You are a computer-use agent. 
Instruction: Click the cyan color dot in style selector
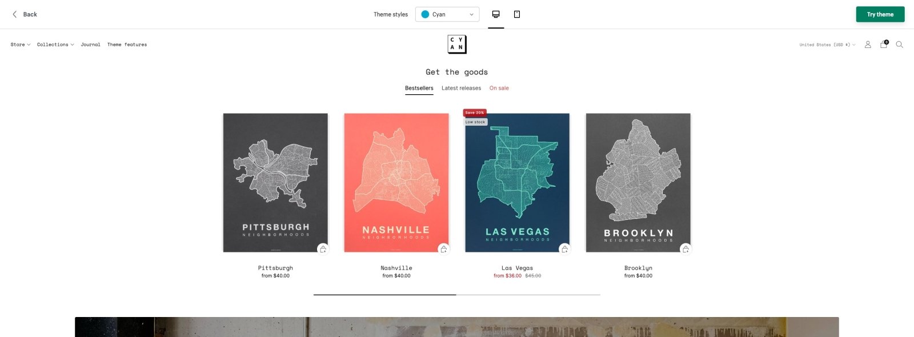point(425,14)
